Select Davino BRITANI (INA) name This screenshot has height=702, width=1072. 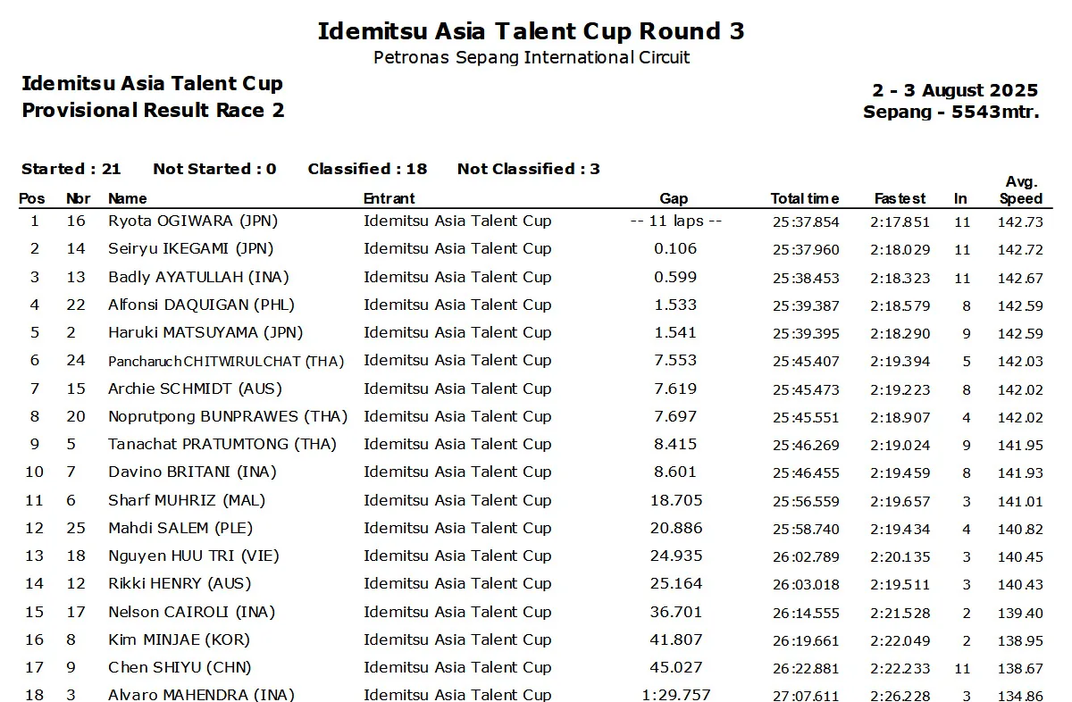click(x=192, y=472)
